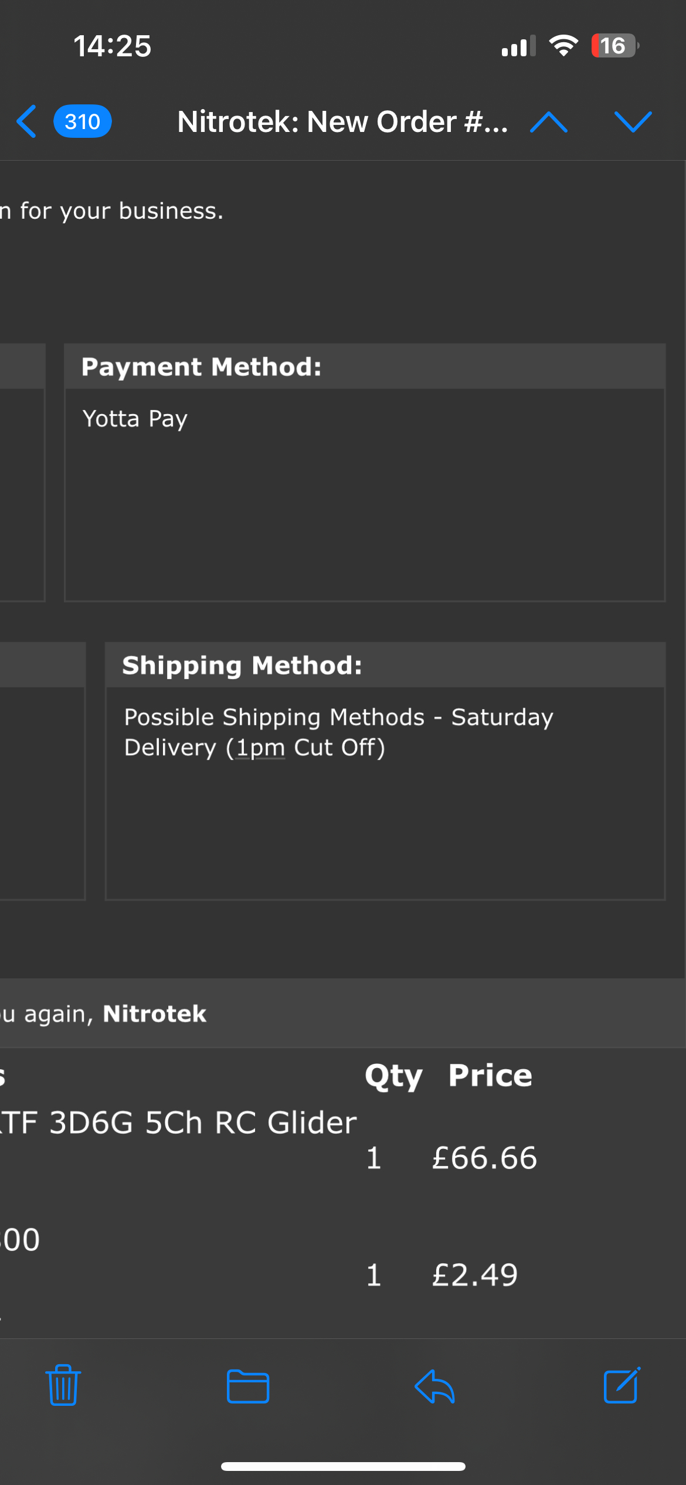Tap the underlined 1pm time link
Image resolution: width=686 pixels, height=1485 pixels.
[260, 748]
